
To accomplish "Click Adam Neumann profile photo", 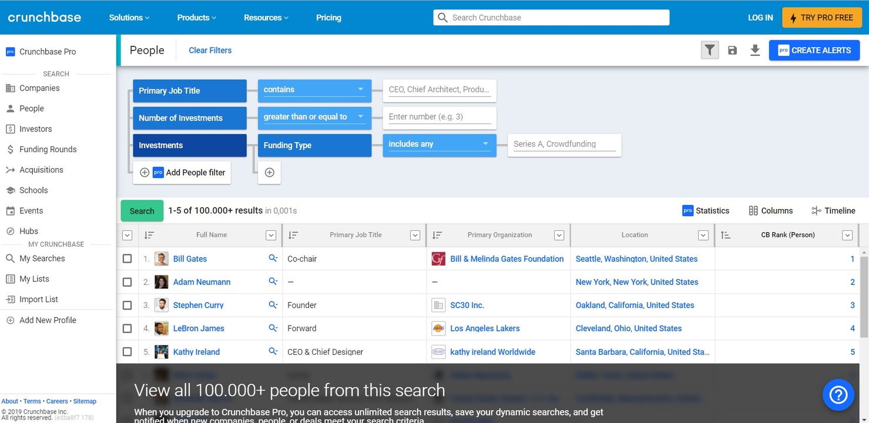I will click(x=161, y=282).
